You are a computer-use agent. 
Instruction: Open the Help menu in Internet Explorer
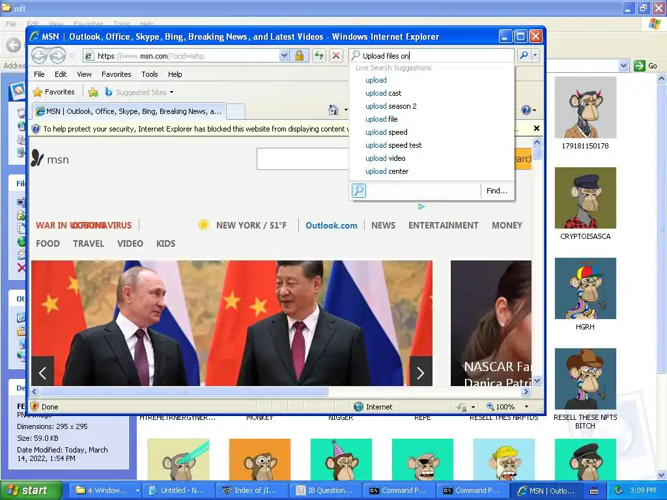click(175, 74)
